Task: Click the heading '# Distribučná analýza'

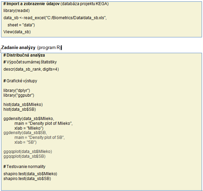Action: coord(24,55)
